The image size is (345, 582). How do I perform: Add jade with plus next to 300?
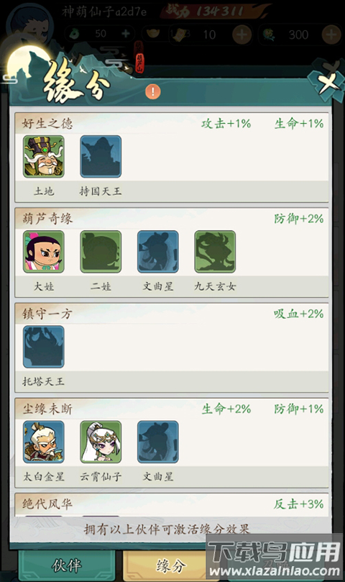331,35
